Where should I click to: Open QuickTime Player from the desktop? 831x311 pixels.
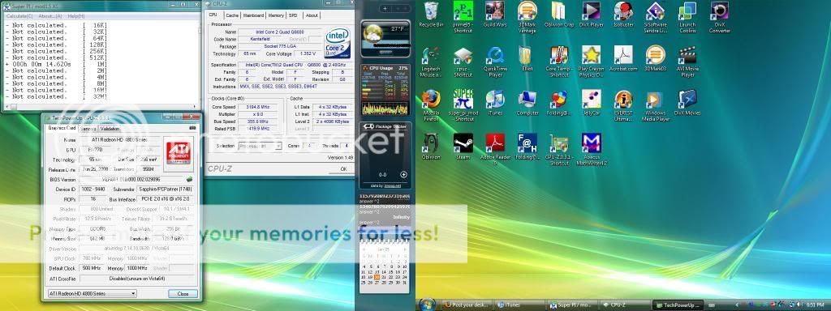click(495, 62)
